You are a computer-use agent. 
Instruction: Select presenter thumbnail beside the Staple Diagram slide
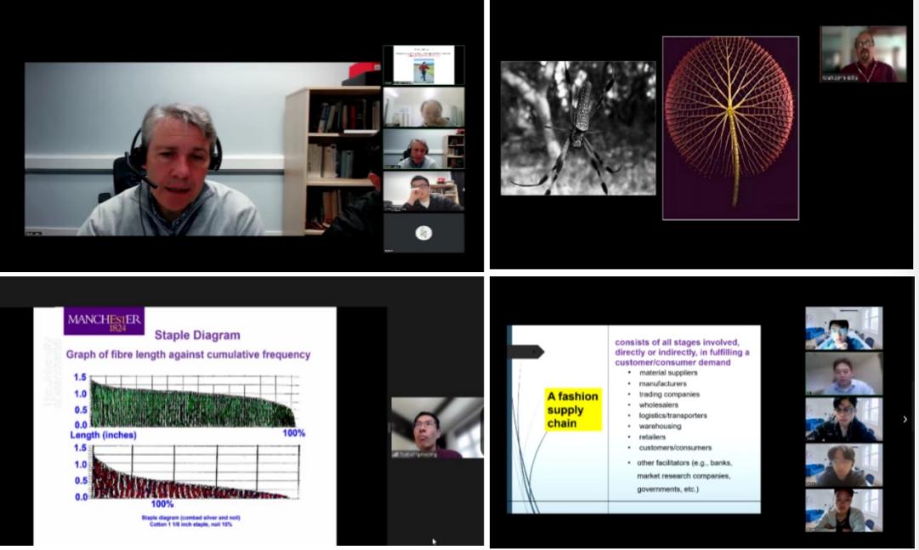point(436,428)
